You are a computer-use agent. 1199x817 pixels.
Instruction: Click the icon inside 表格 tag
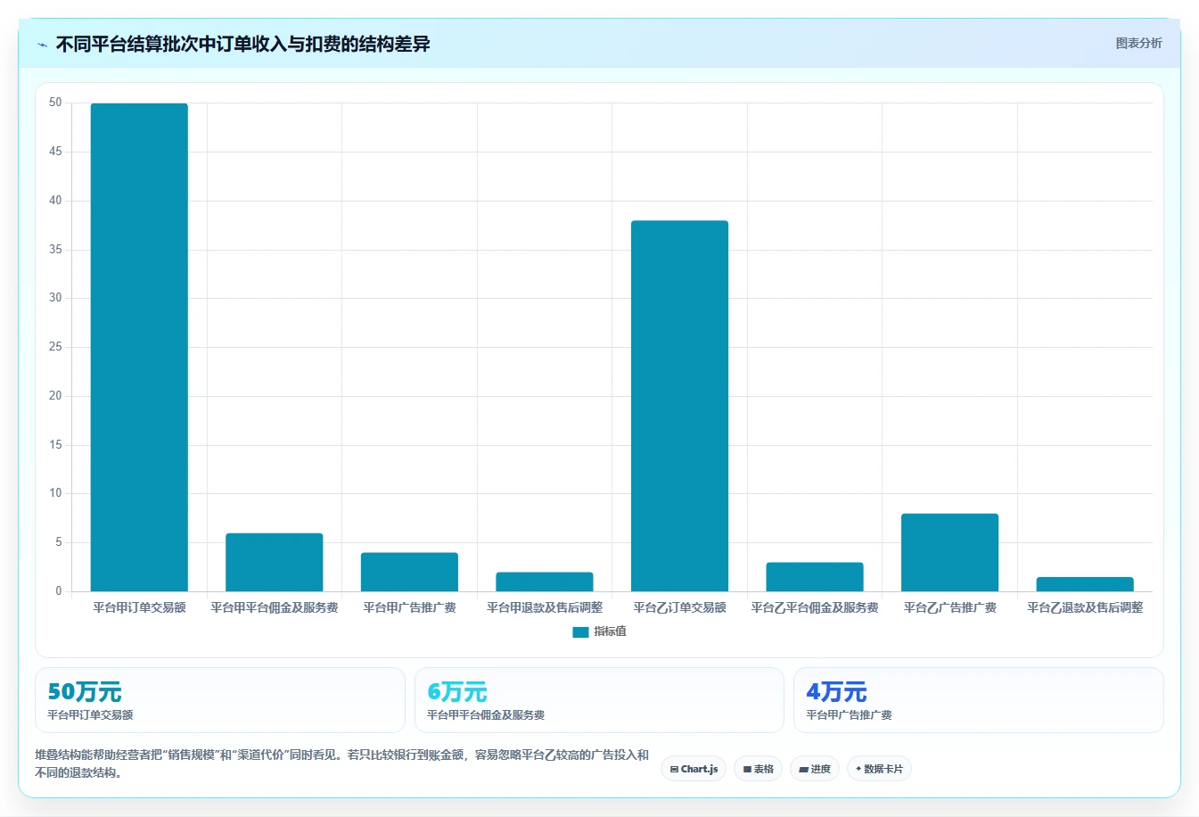coord(747,769)
